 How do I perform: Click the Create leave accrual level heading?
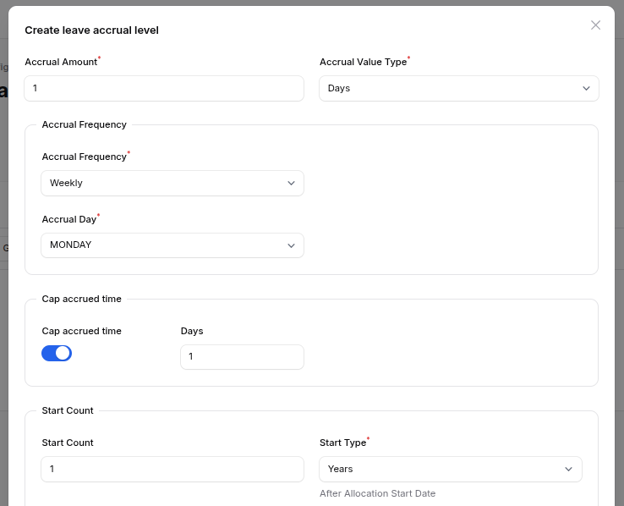tap(91, 30)
